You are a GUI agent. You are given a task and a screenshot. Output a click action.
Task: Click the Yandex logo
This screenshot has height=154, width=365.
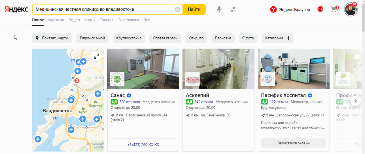coord(16,9)
